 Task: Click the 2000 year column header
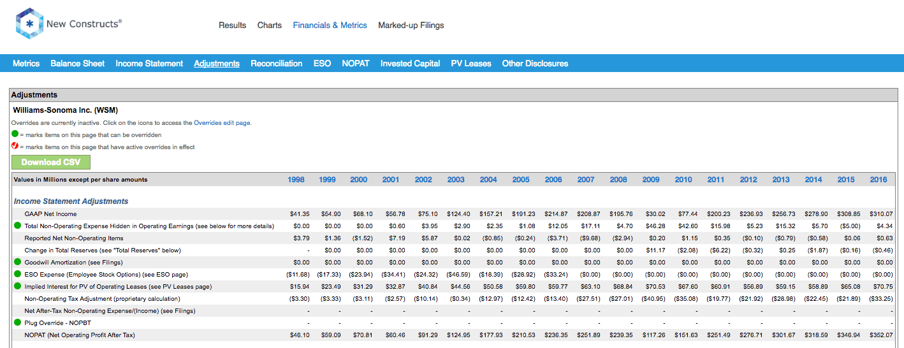pos(359,180)
